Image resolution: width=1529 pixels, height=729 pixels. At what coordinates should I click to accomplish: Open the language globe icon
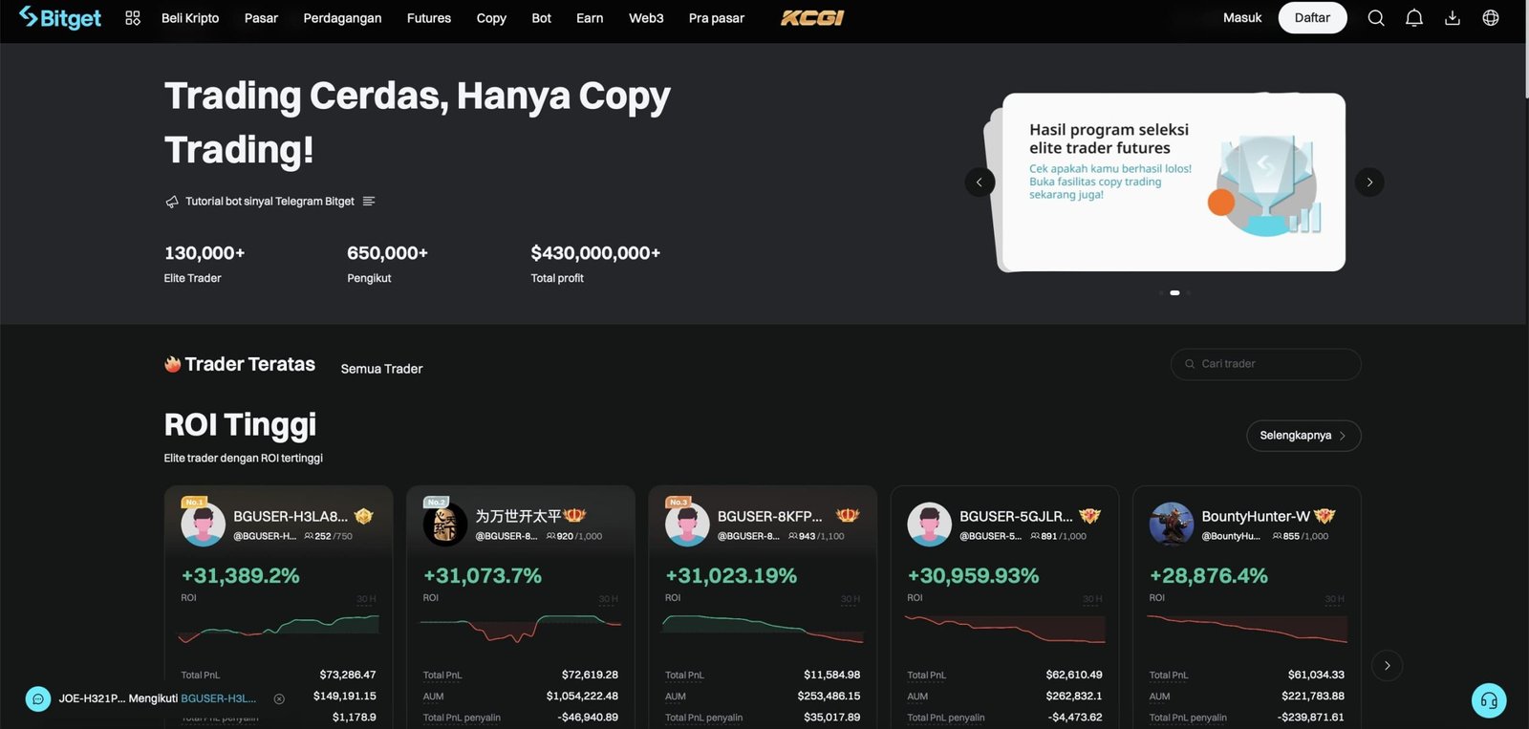pos(1491,18)
